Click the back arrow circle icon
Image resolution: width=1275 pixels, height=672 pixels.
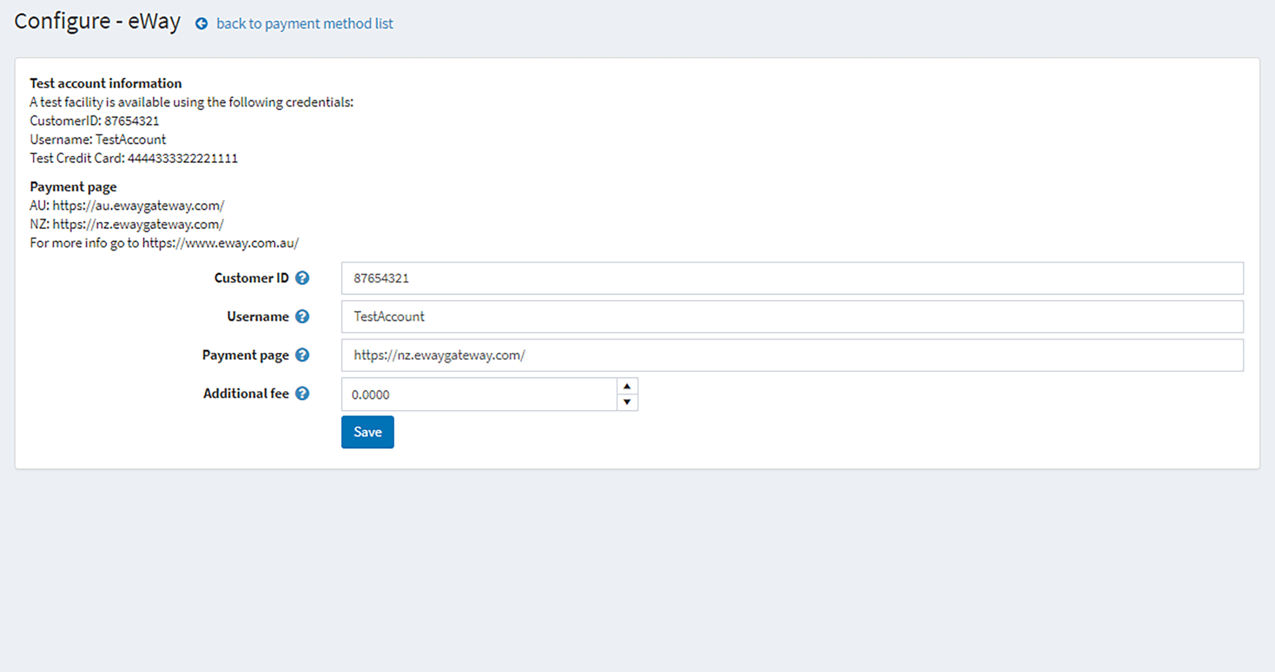point(201,24)
